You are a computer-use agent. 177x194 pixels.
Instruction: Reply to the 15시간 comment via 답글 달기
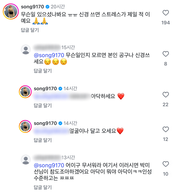point(43,71)
